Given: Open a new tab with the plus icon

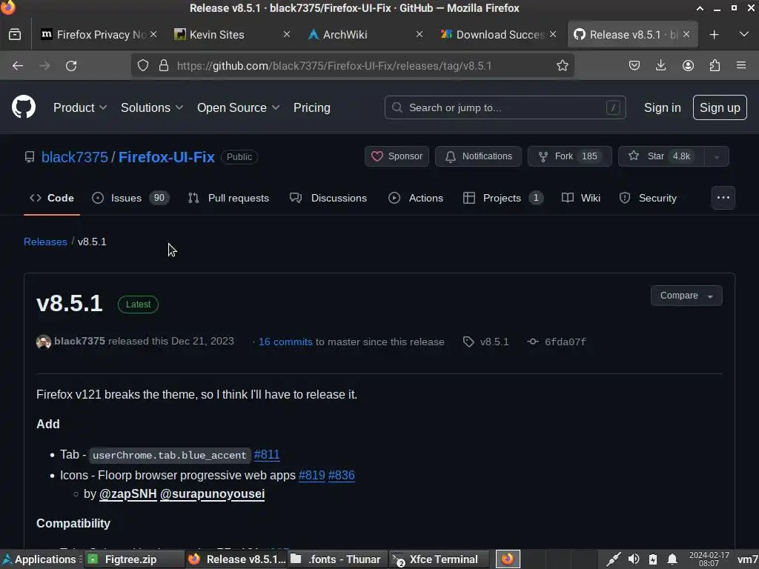Looking at the screenshot, I should [714, 34].
